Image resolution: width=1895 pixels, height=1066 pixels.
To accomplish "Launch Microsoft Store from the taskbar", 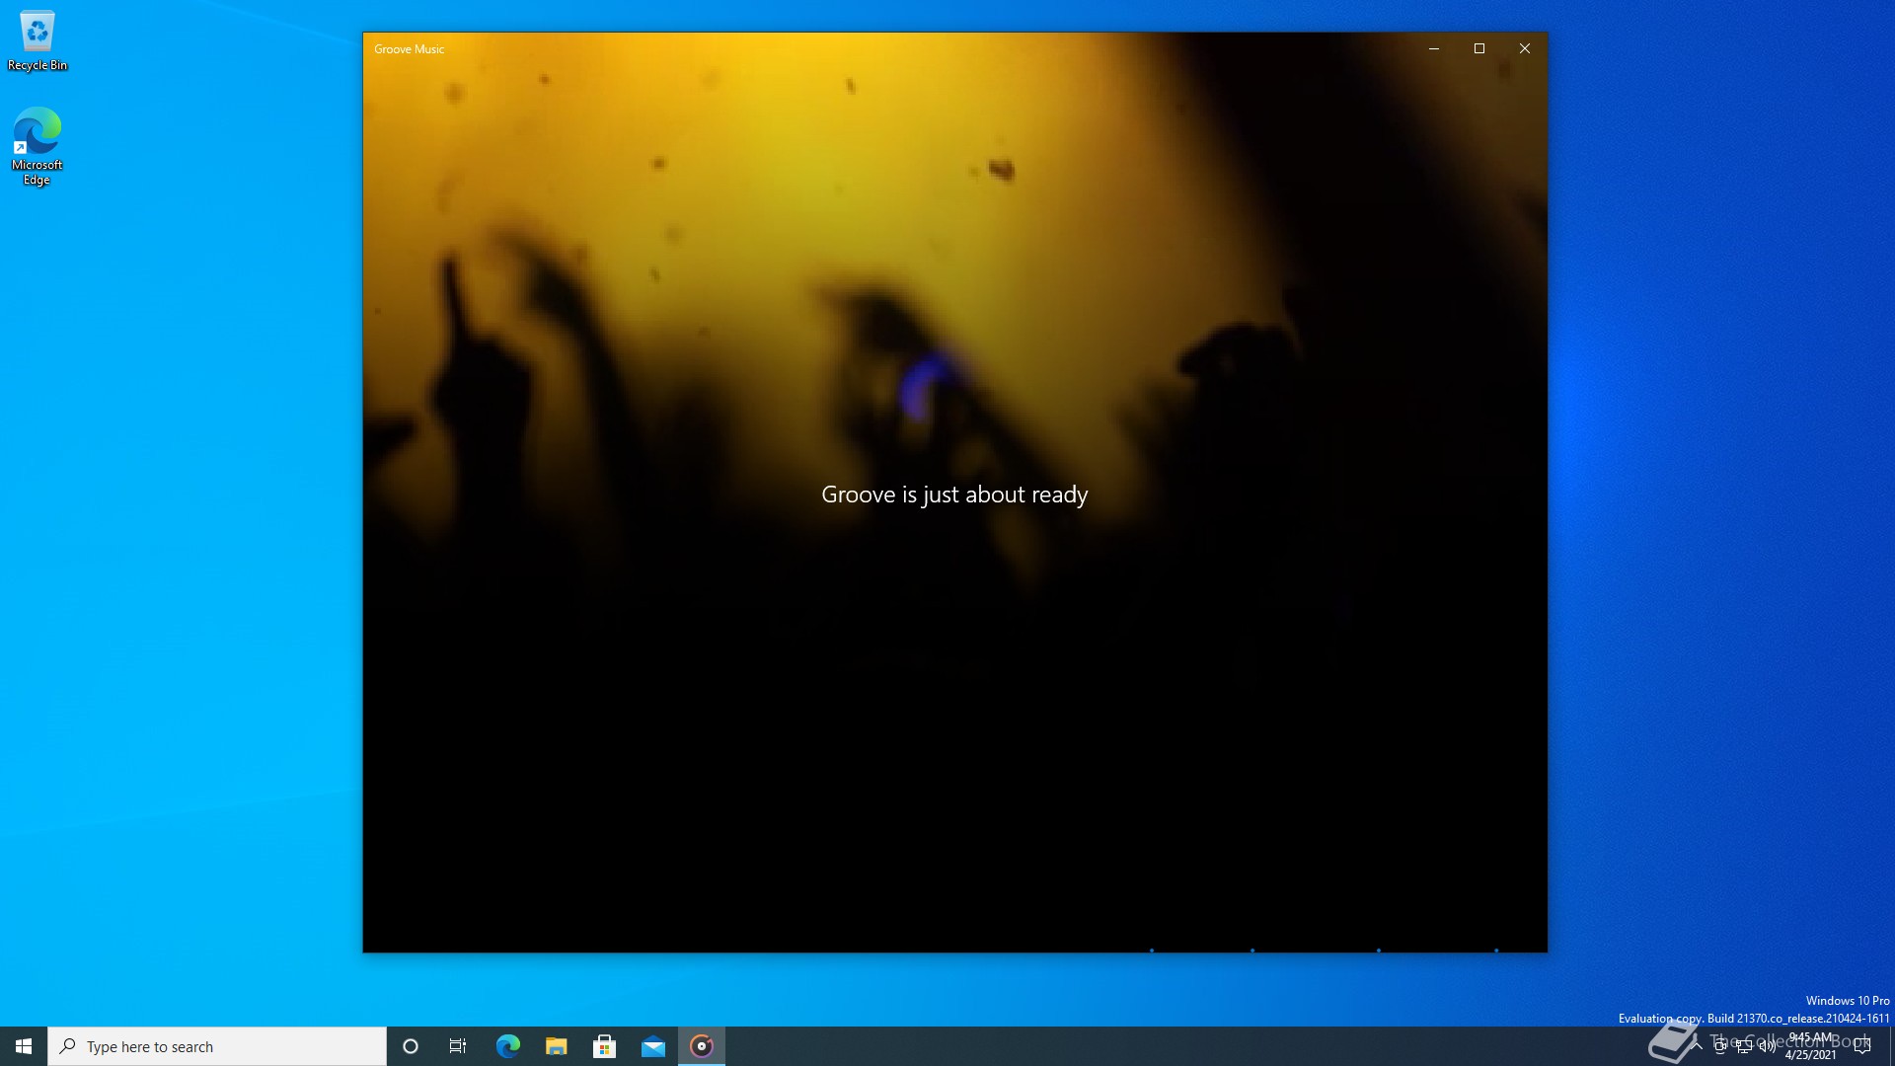I will pyautogui.click(x=604, y=1046).
